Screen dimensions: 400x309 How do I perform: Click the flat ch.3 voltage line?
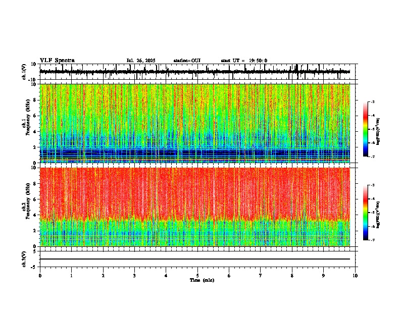pyautogui.click(x=195, y=259)
